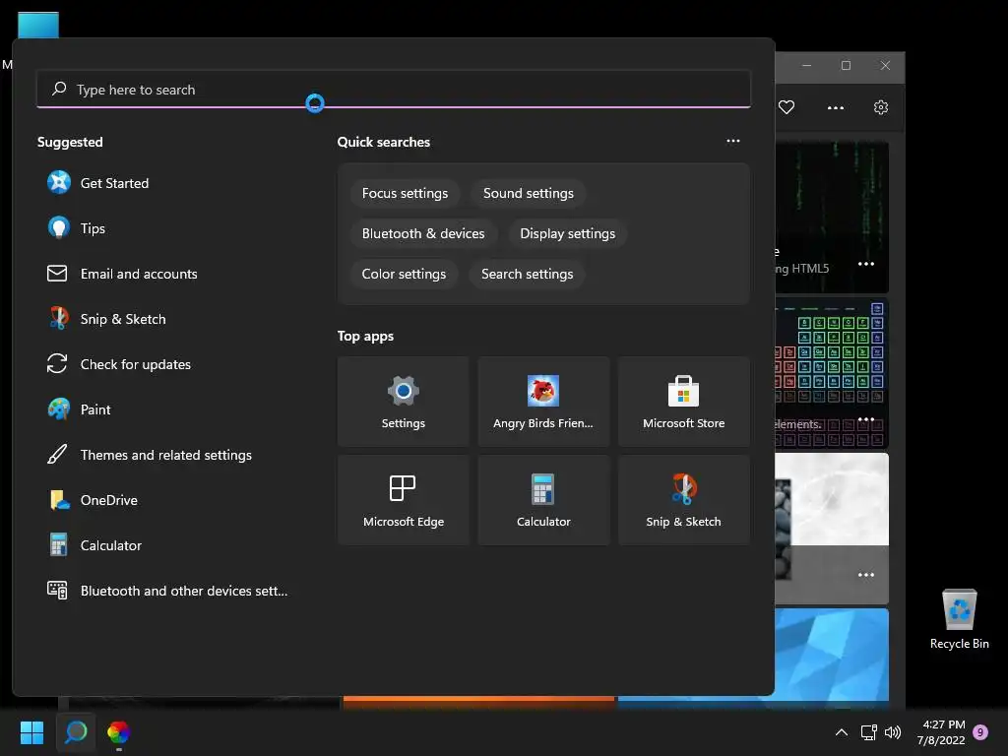Screen dimensions: 1008x756
Task: Click the Sound settings quick search
Action: pyautogui.click(x=529, y=194)
